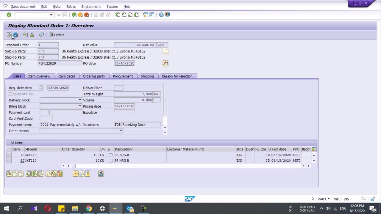This screenshot has height=214, width=381.
Task: Toggle the checkbox in item 10 row
Action: pos(111,155)
